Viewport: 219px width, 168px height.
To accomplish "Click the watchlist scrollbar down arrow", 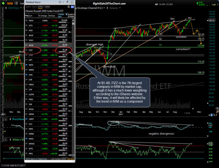I will tap(73, 155).
